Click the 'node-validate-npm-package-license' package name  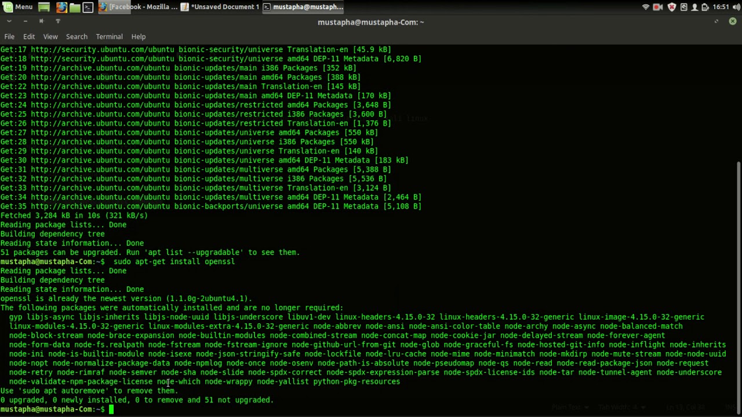(x=81, y=382)
